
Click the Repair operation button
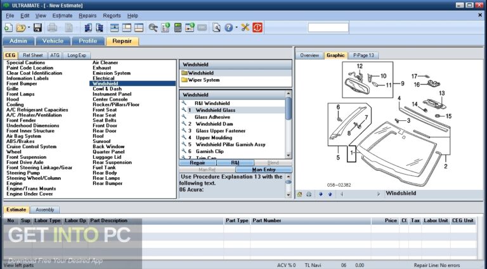(x=198, y=163)
